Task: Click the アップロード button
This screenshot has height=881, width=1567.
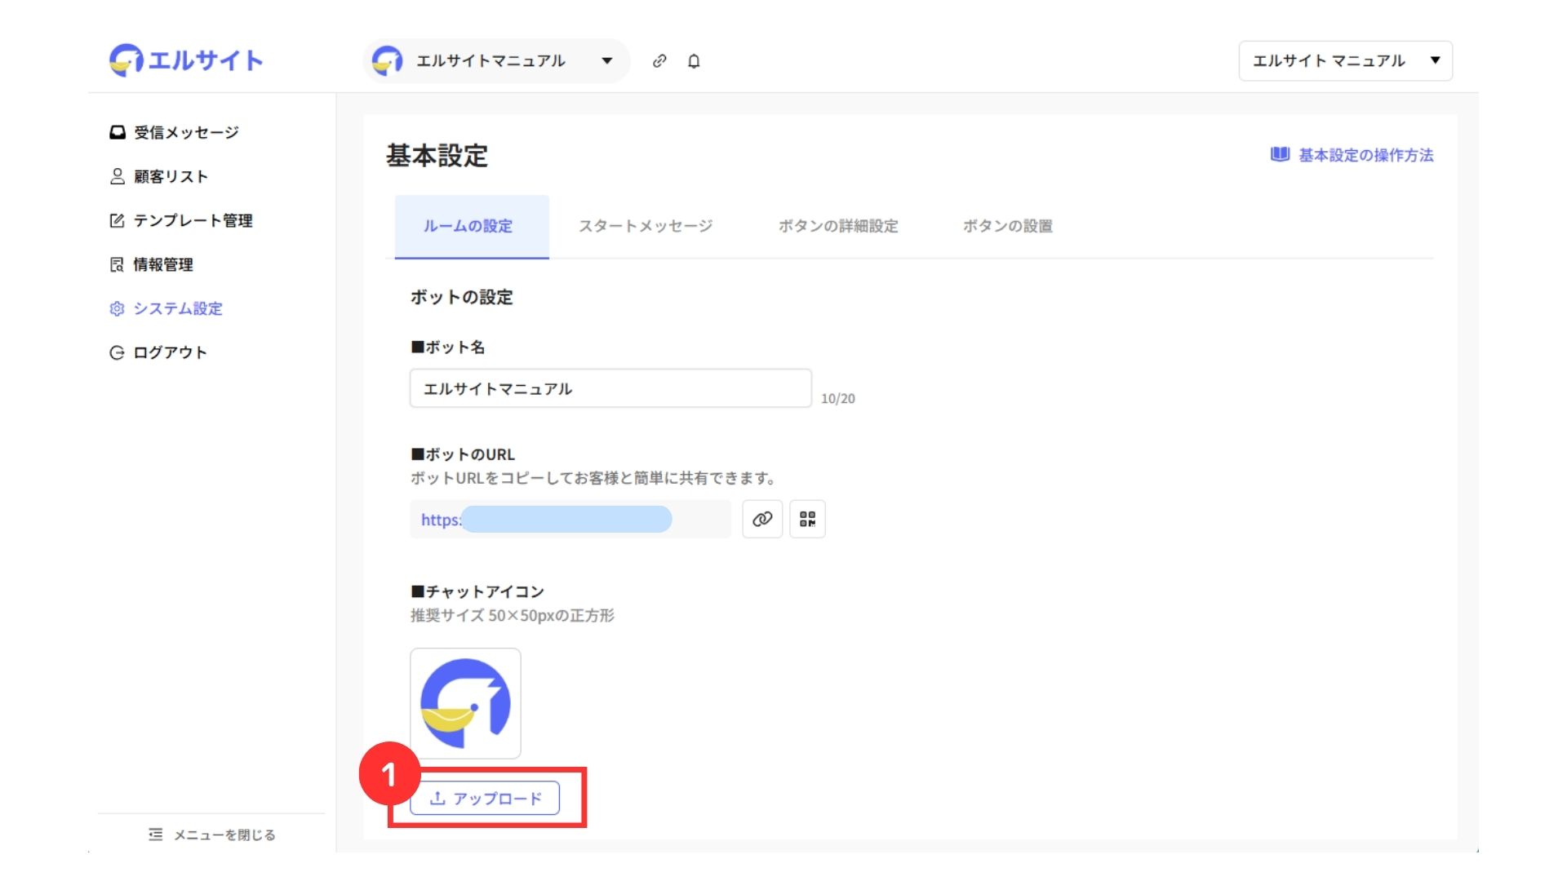Action: click(x=485, y=799)
